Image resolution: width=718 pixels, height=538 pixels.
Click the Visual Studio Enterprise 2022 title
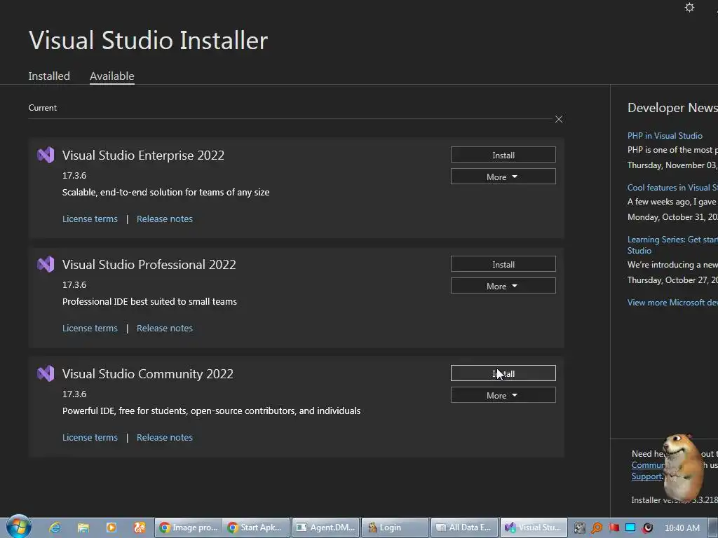[x=143, y=155]
